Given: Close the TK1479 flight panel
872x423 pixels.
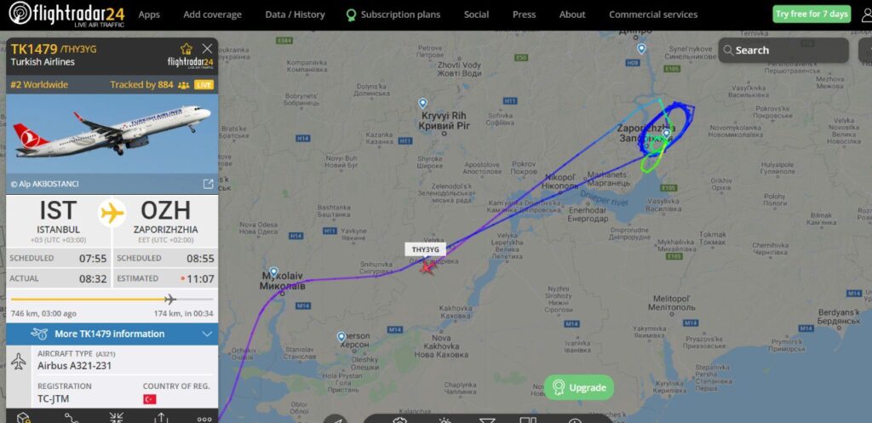Looking at the screenshot, I should 207,49.
